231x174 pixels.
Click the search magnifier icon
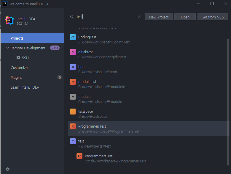coord(72,17)
